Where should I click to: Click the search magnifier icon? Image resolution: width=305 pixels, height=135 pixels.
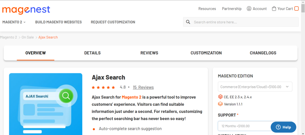188,22
